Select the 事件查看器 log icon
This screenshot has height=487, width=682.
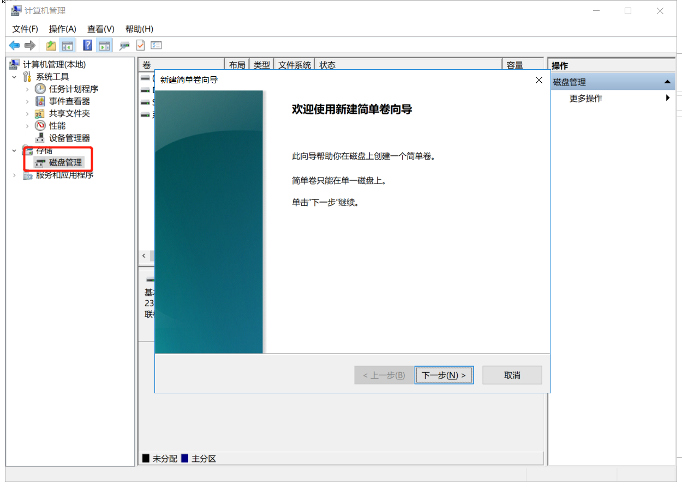[40, 101]
